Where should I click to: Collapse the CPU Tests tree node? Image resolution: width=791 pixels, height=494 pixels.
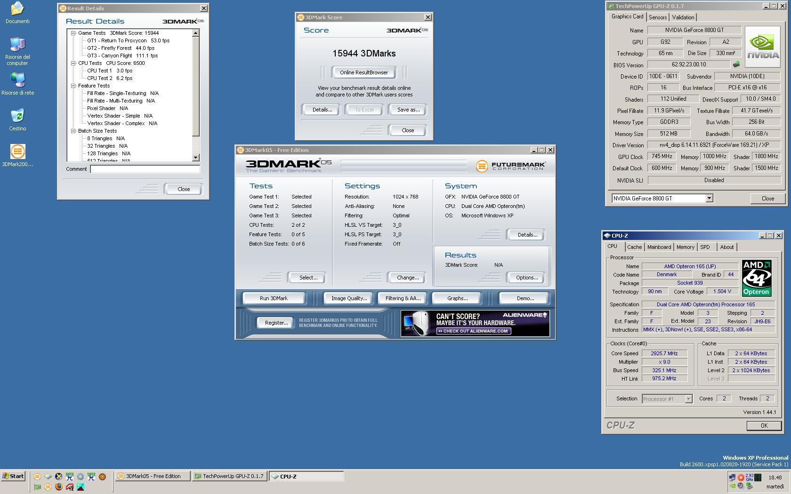pos(73,64)
